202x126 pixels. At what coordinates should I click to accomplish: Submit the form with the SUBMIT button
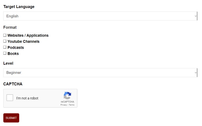(11, 118)
